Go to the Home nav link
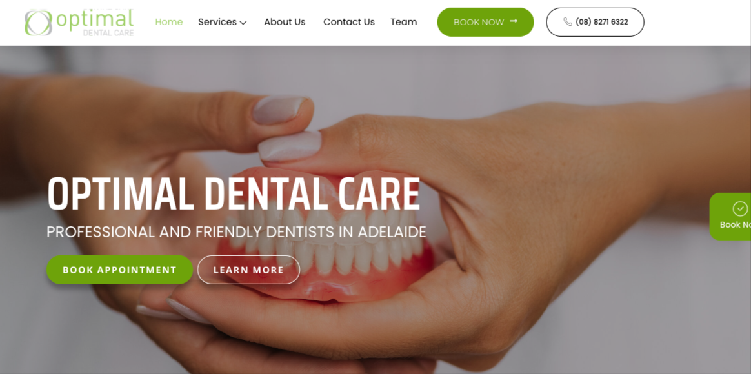The height and width of the screenshot is (374, 751). point(168,22)
